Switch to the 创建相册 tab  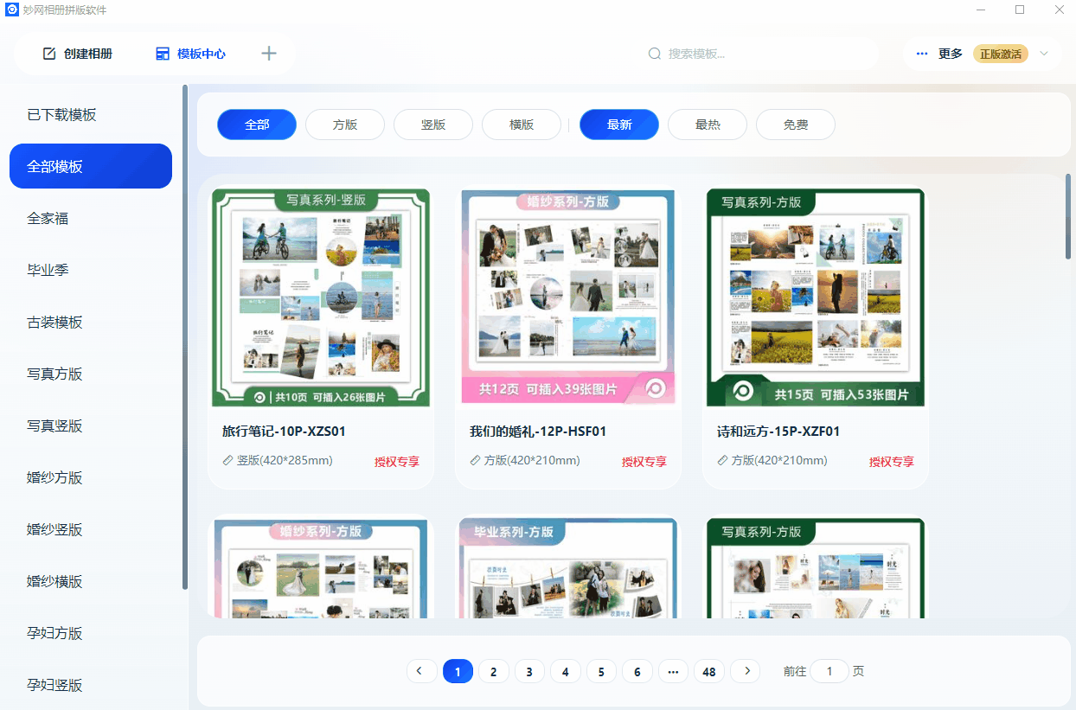78,54
